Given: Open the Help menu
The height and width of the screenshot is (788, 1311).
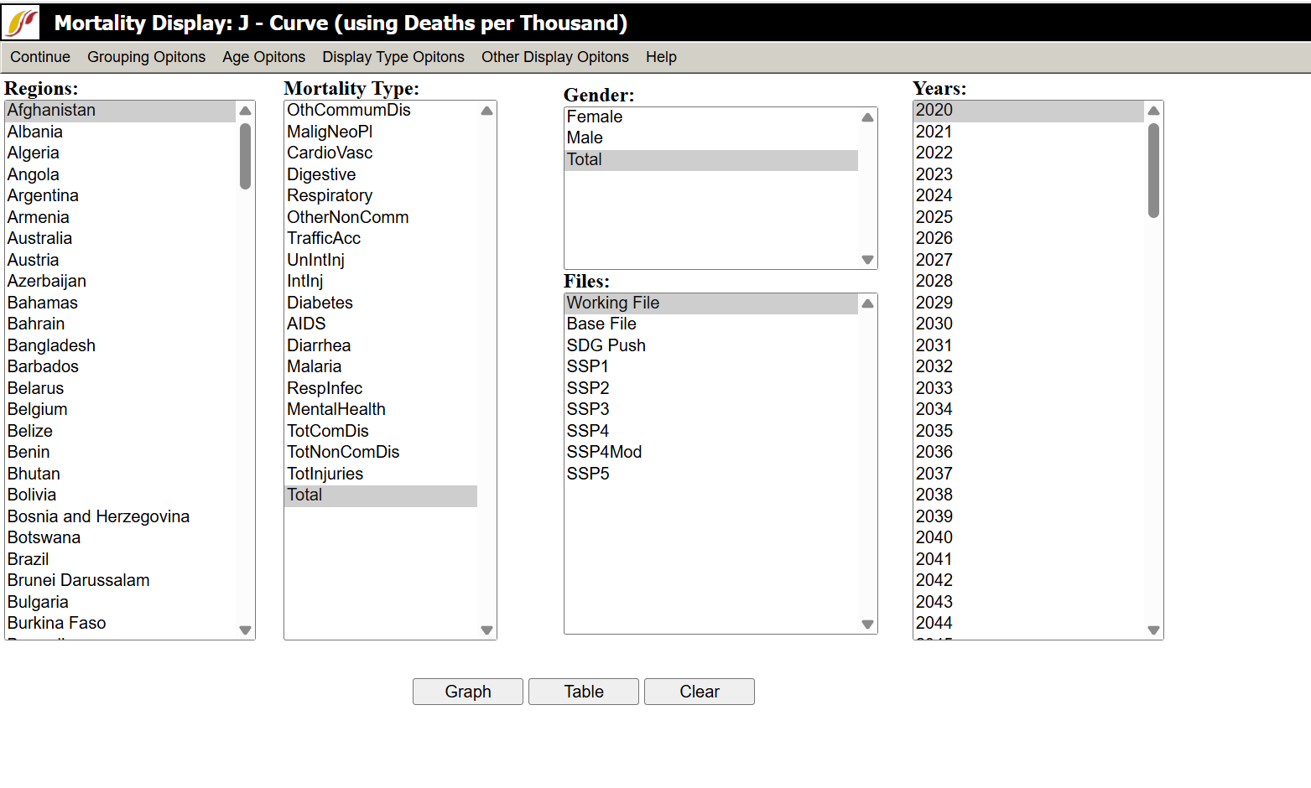Looking at the screenshot, I should (x=660, y=57).
